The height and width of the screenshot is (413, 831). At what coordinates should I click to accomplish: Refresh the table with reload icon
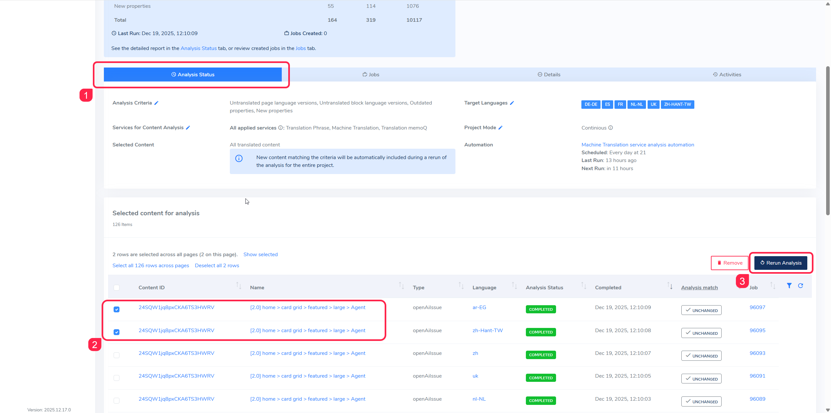pyautogui.click(x=801, y=286)
